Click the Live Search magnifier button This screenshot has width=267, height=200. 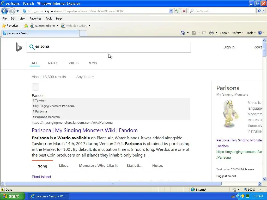[259, 11]
